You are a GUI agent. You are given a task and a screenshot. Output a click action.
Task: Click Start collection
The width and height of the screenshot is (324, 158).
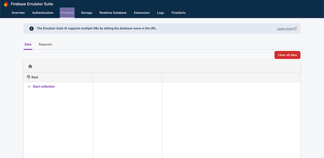click(44, 86)
